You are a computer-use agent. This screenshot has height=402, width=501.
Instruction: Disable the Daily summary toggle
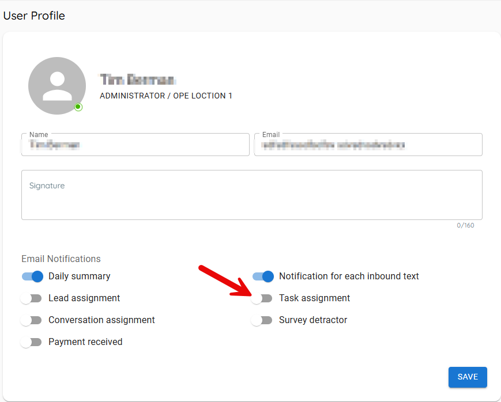click(32, 276)
